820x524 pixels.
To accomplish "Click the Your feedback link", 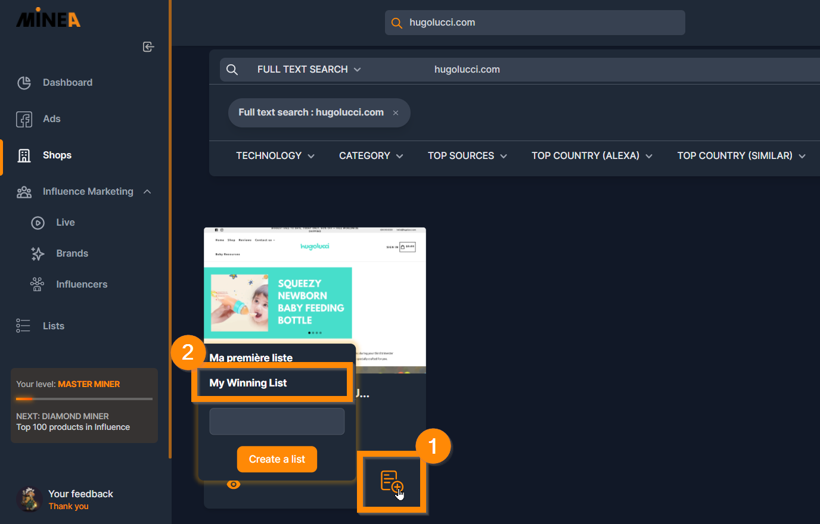I will tap(80, 494).
